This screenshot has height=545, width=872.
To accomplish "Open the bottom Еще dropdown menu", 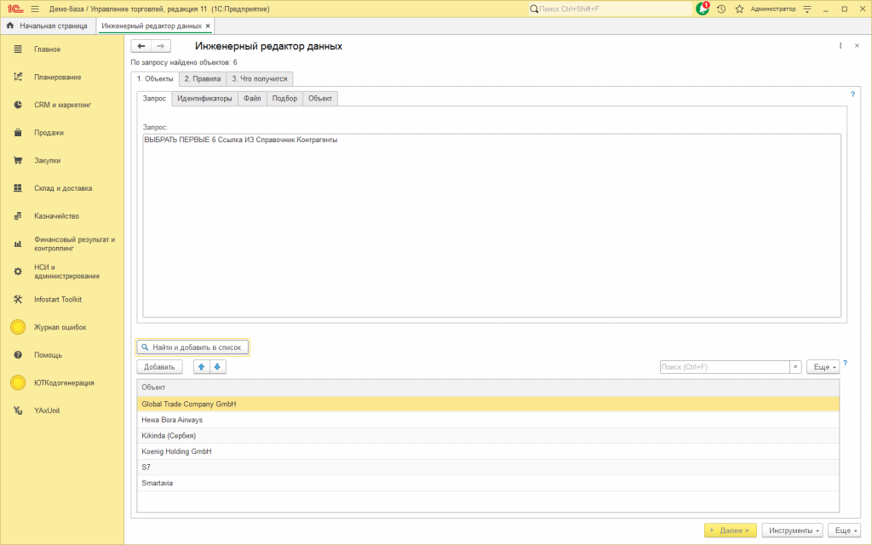I will pyautogui.click(x=844, y=531).
